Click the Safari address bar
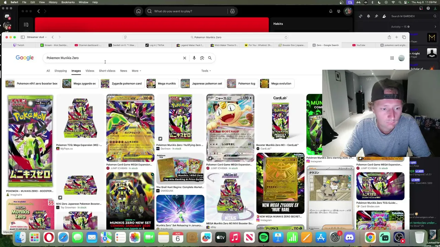The width and height of the screenshot is (440, 247). pyautogui.click(x=206, y=37)
